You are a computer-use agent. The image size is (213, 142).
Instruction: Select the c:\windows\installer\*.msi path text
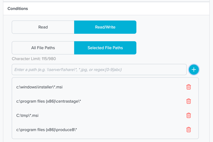coord(39,87)
